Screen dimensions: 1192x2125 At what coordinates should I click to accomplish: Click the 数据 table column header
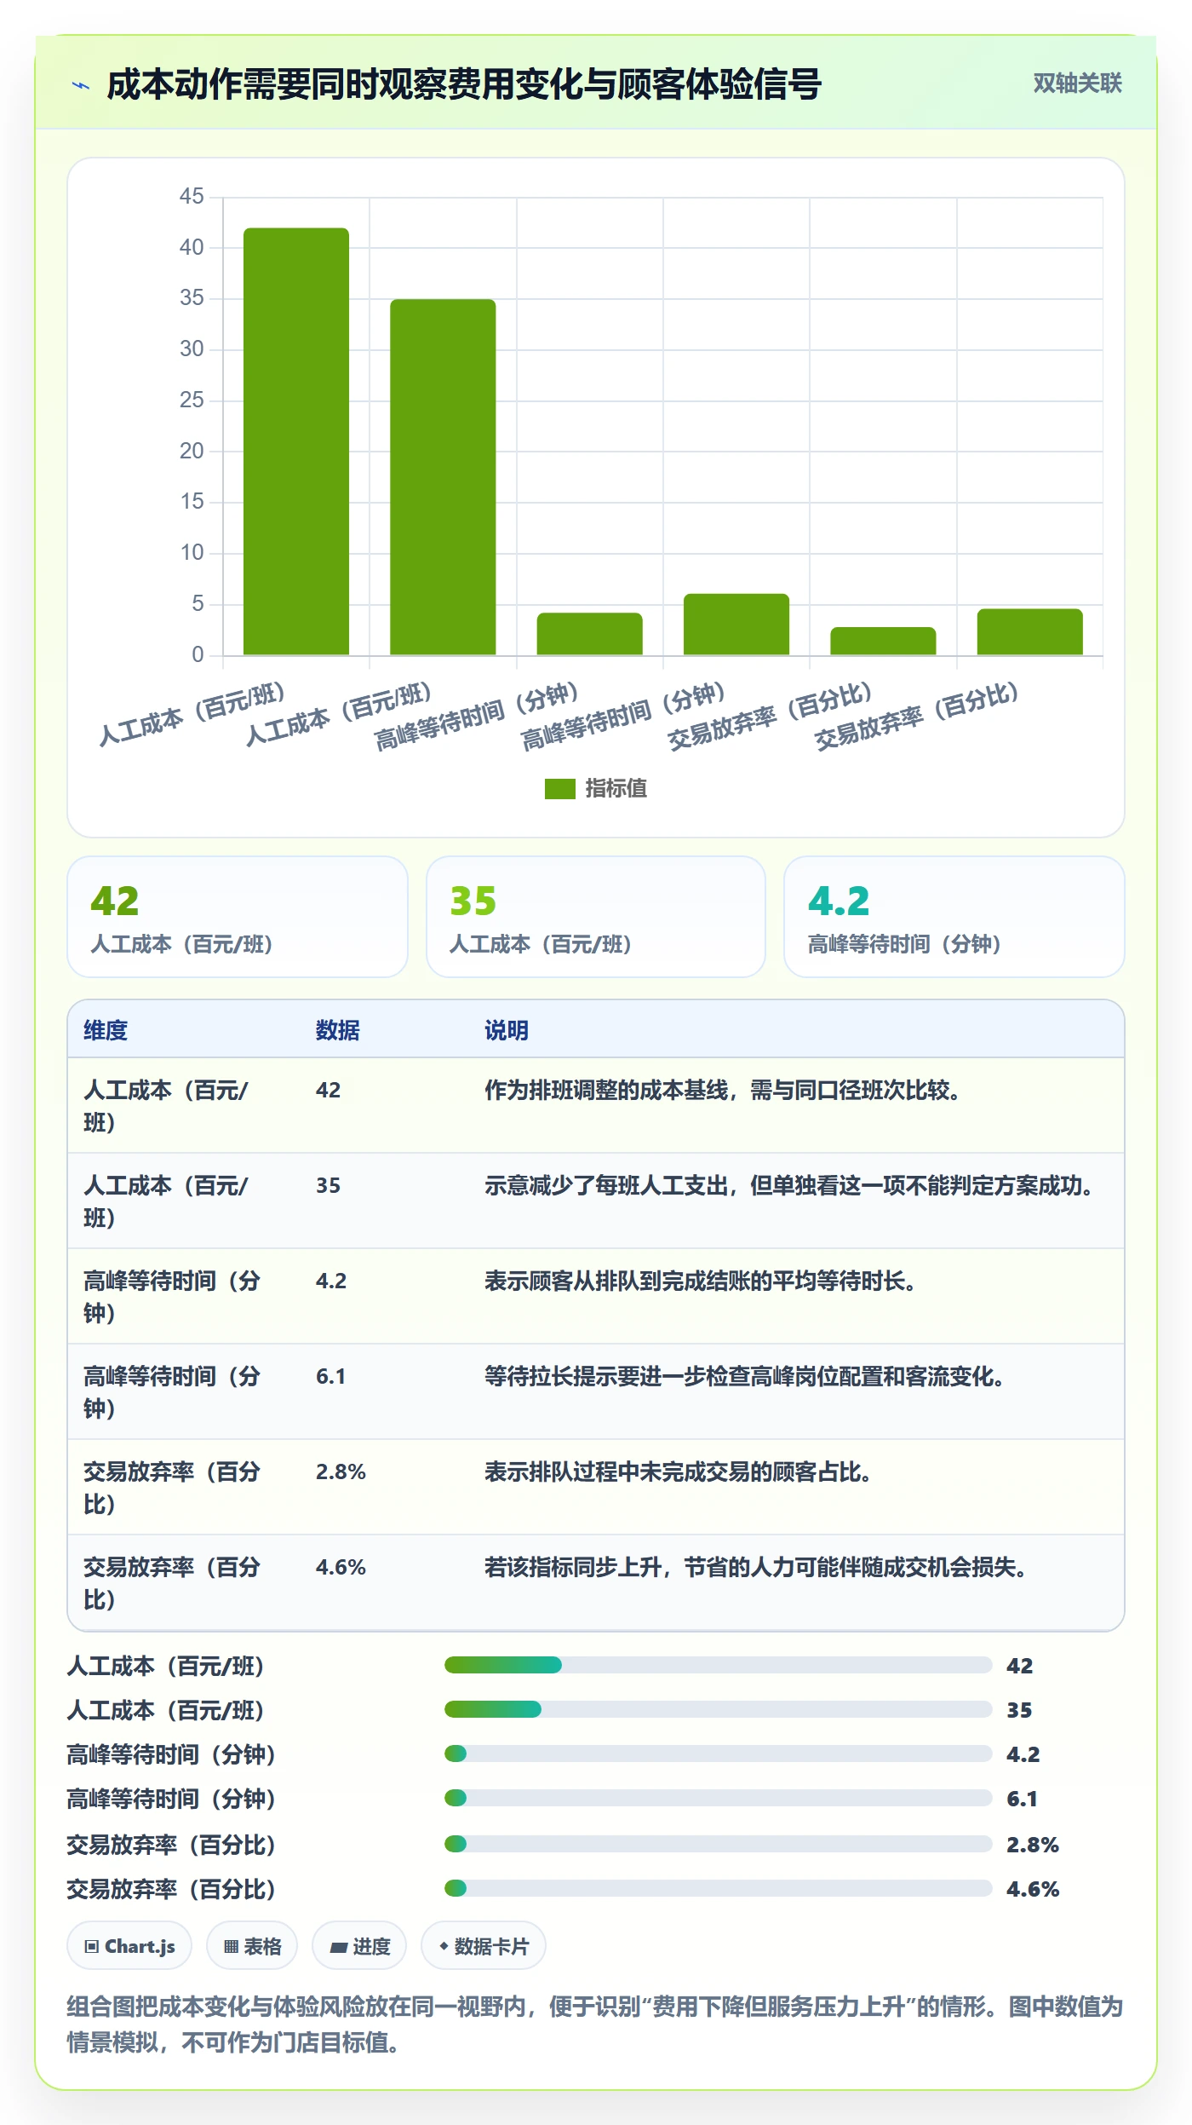pyautogui.click(x=338, y=1030)
